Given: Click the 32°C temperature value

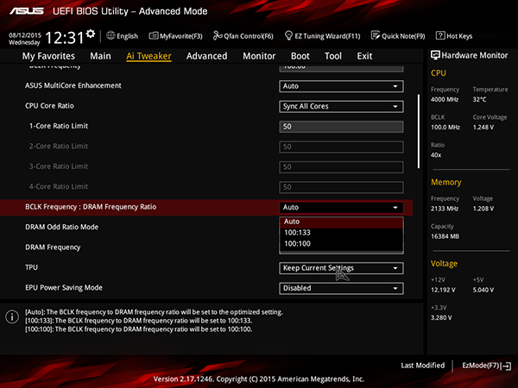Looking at the screenshot, I should click(x=479, y=100).
